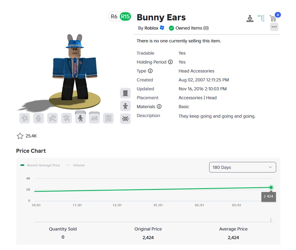Viewport: 296px width, 250px height.
Task: Click the created date Aug 02, 2007
Action: pos(204,80)
